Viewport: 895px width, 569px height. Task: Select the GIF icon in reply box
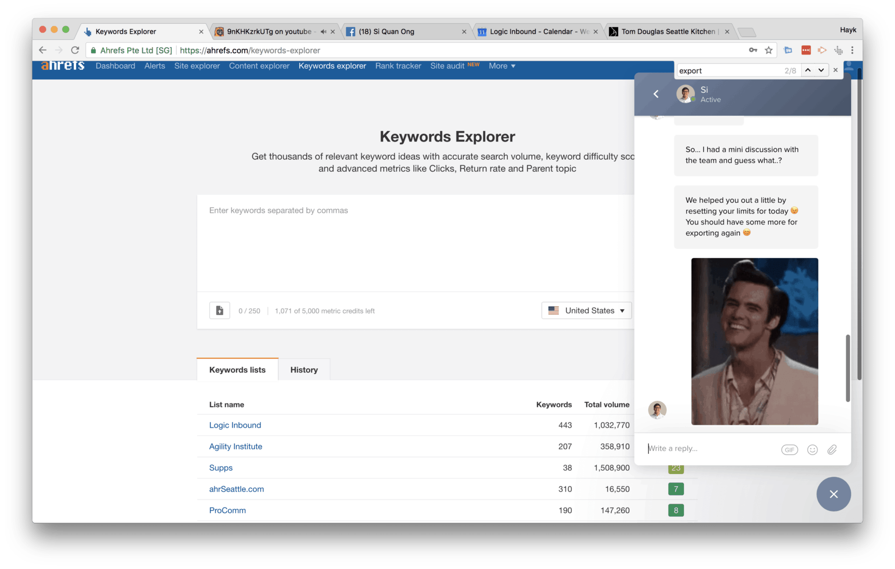[x=789, y=449]
